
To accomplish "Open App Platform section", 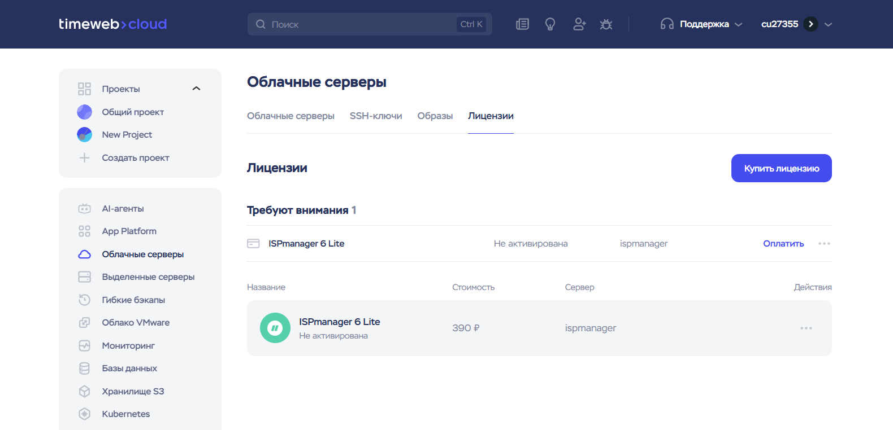I will coord(129,231).
